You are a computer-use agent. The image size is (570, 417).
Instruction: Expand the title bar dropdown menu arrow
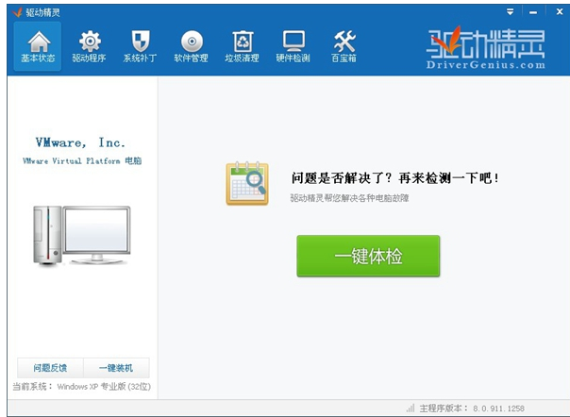click(511, 11)
